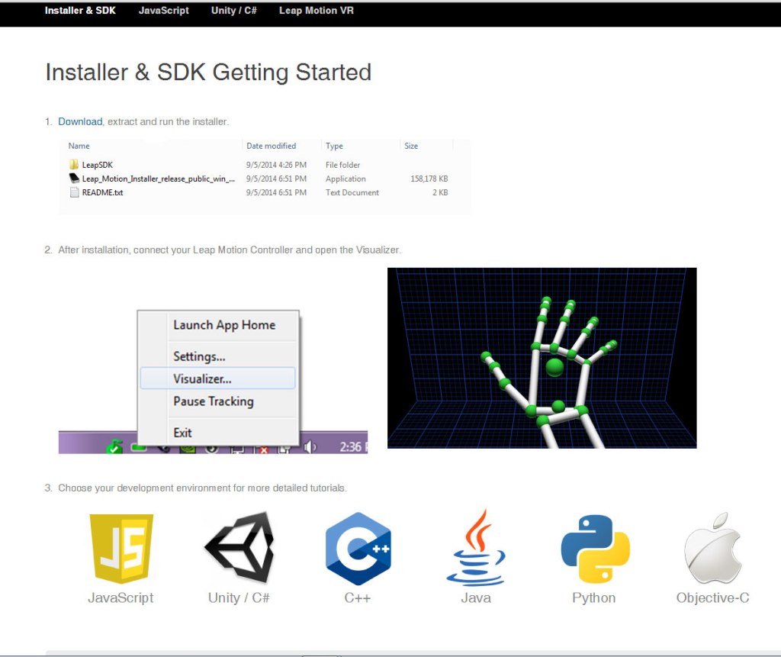The height and width of the screenshot is (657, 781).
Task: Switch to the Leap Motion VR tab
Action: 316,11
